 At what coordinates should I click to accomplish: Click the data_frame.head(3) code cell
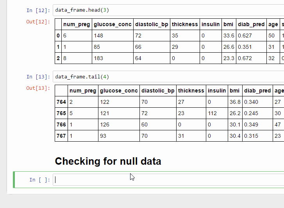click(x=168, y=10)
